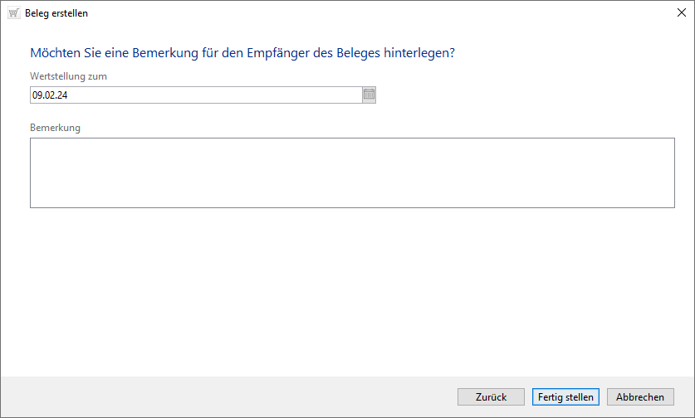The height and width of the screenshot is (418, 695).
Task: Close the Beleg erstellen dialog
Action: (x=681, y=13)
